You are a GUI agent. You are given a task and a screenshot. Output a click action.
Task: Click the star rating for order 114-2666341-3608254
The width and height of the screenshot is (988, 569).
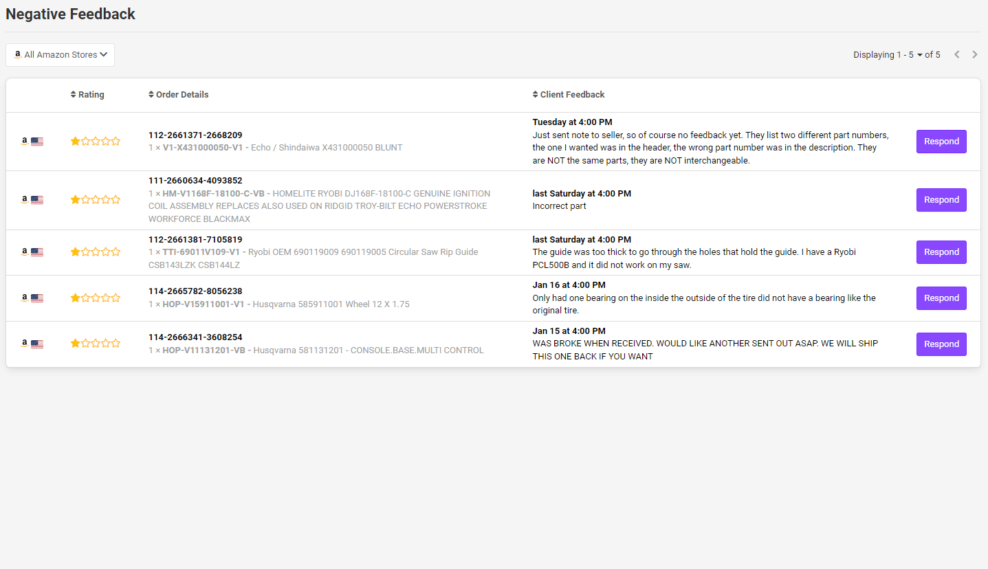[96, 344]
